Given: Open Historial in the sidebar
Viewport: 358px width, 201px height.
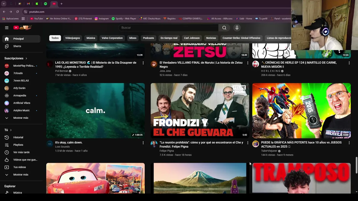Looking at the screenshot, I should pos(21,137).
